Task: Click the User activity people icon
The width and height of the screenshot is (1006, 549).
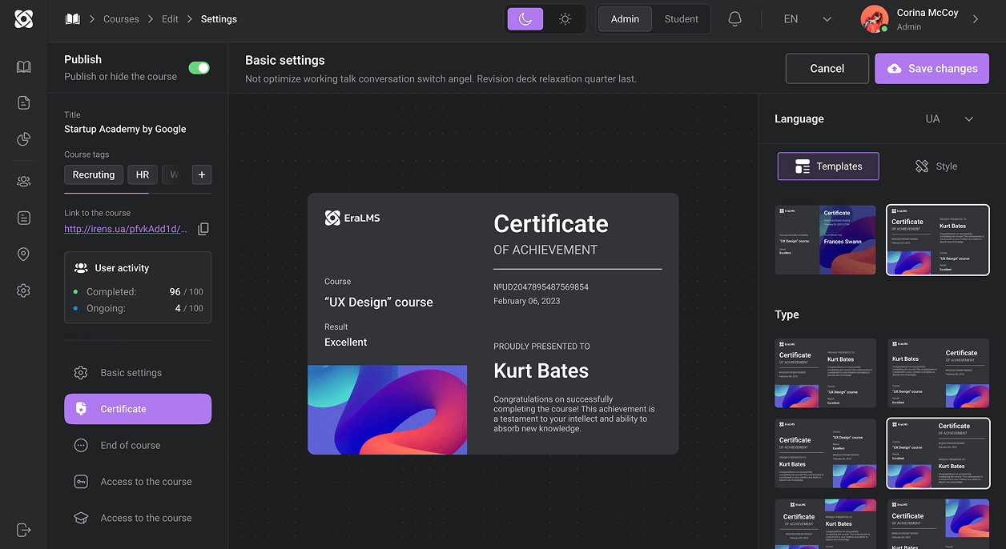Action: pyautogui.click(x=81, y=268)
